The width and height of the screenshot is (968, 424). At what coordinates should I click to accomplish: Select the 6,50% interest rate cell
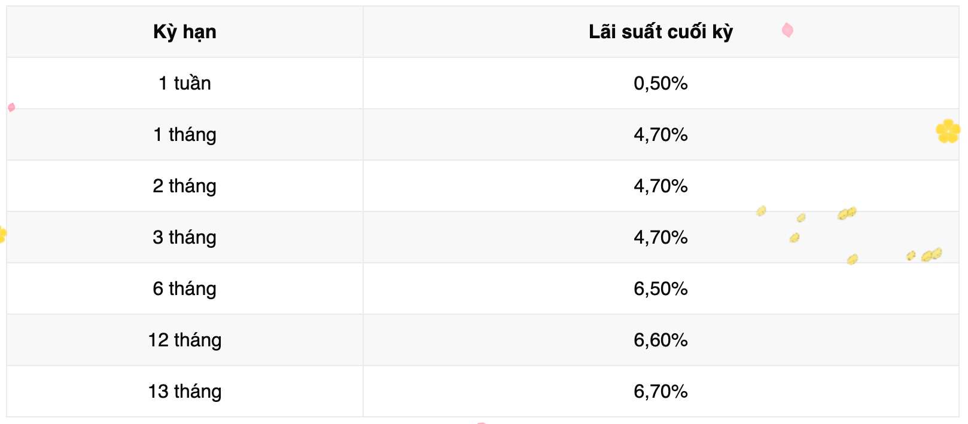(660, 288)
